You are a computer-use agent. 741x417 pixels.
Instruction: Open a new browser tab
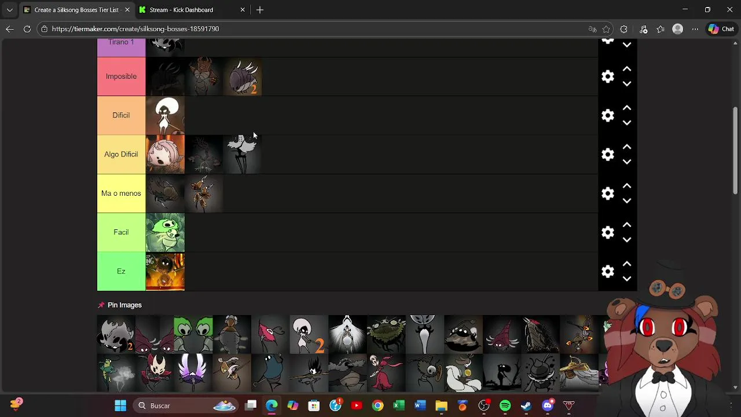coord(260,10)
